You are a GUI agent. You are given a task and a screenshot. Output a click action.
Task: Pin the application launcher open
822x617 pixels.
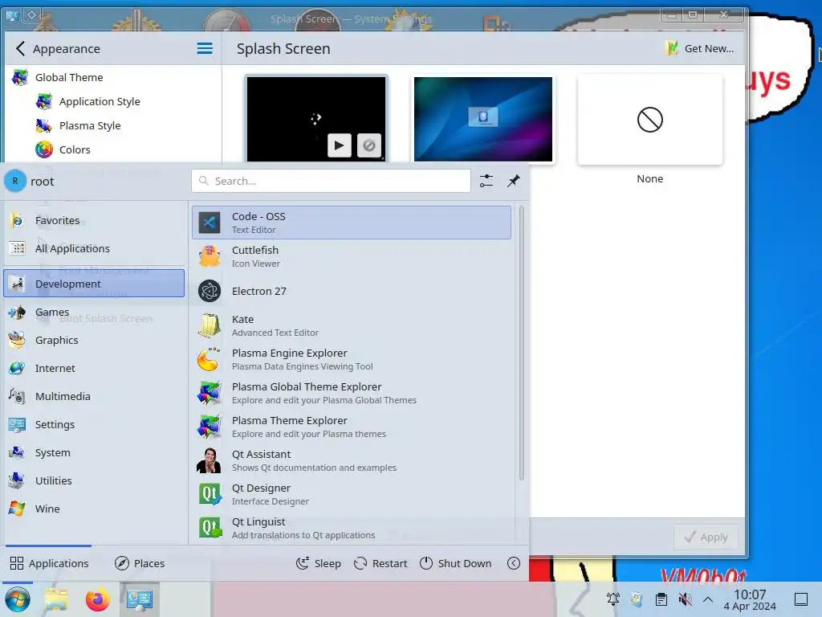[x=514, y=181]
